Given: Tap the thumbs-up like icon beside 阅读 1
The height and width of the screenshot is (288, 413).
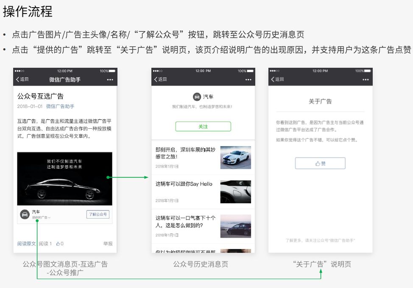Looking at the screenshot, I should pos(58,244).
